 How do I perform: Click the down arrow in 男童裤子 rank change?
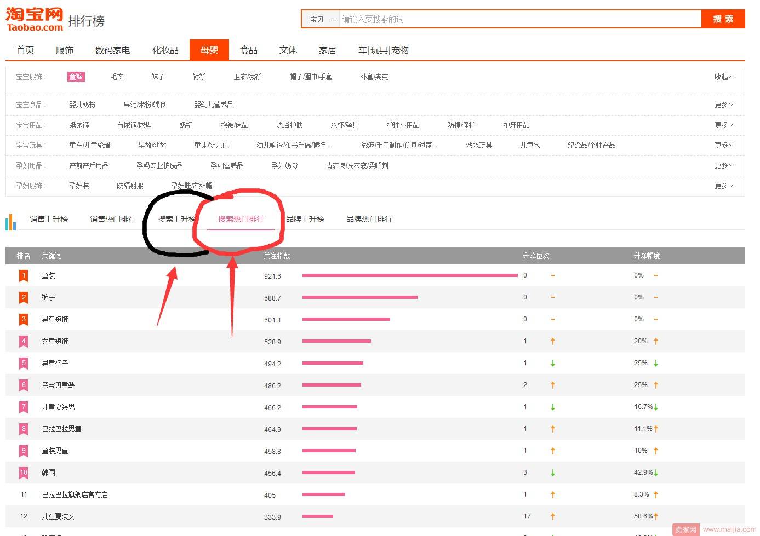[553, 363]
